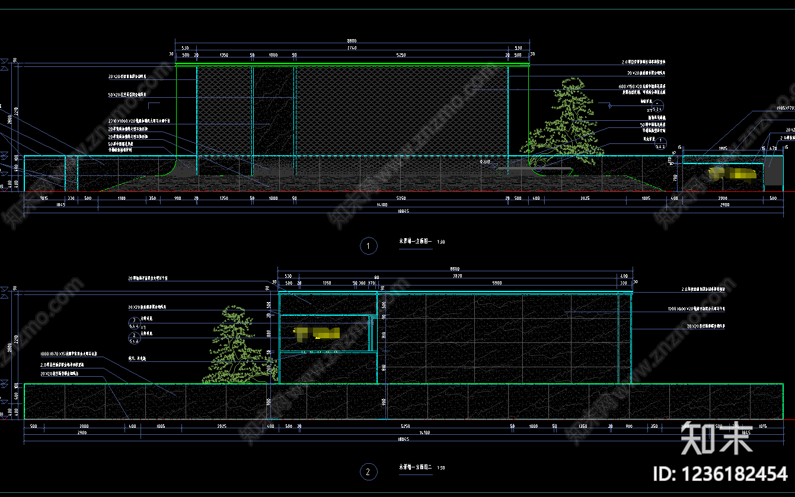This screenshot has width=795, height=497.
Task: Click the title 水景墙一立面图一
Action: pyautogui.click(x=416, y=242)
